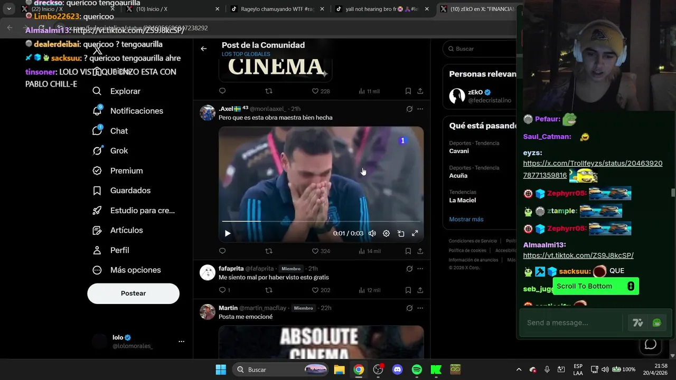Open lolo account menu ellipsis
This screenshot has width=676, height=380.
click(x=182, y=341)
